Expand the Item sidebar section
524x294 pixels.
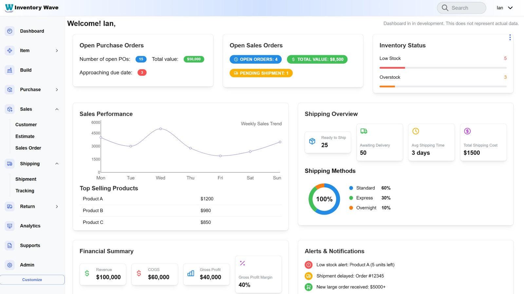tap(57, 51)
